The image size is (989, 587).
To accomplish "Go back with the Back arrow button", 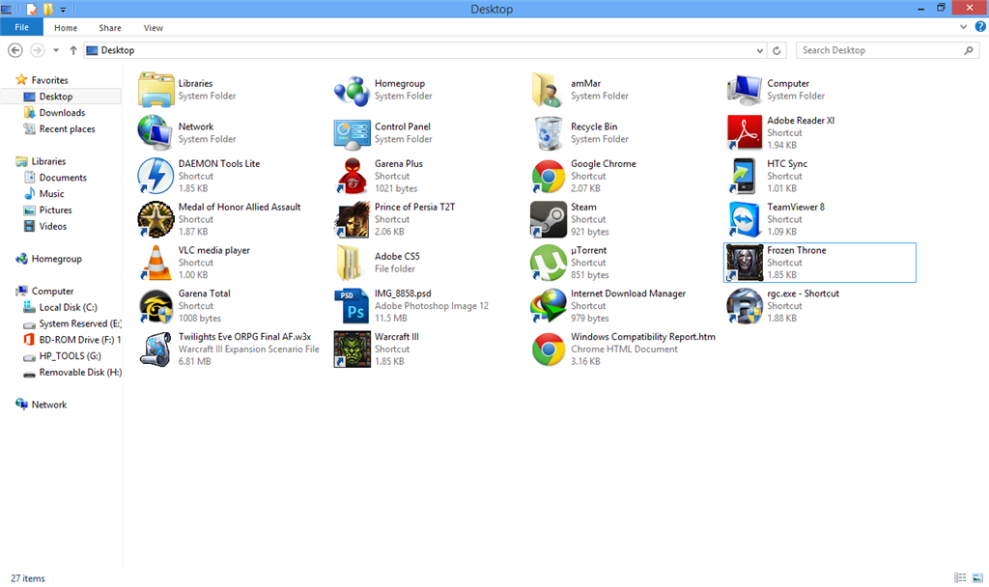I will click(x=15, y=50).
